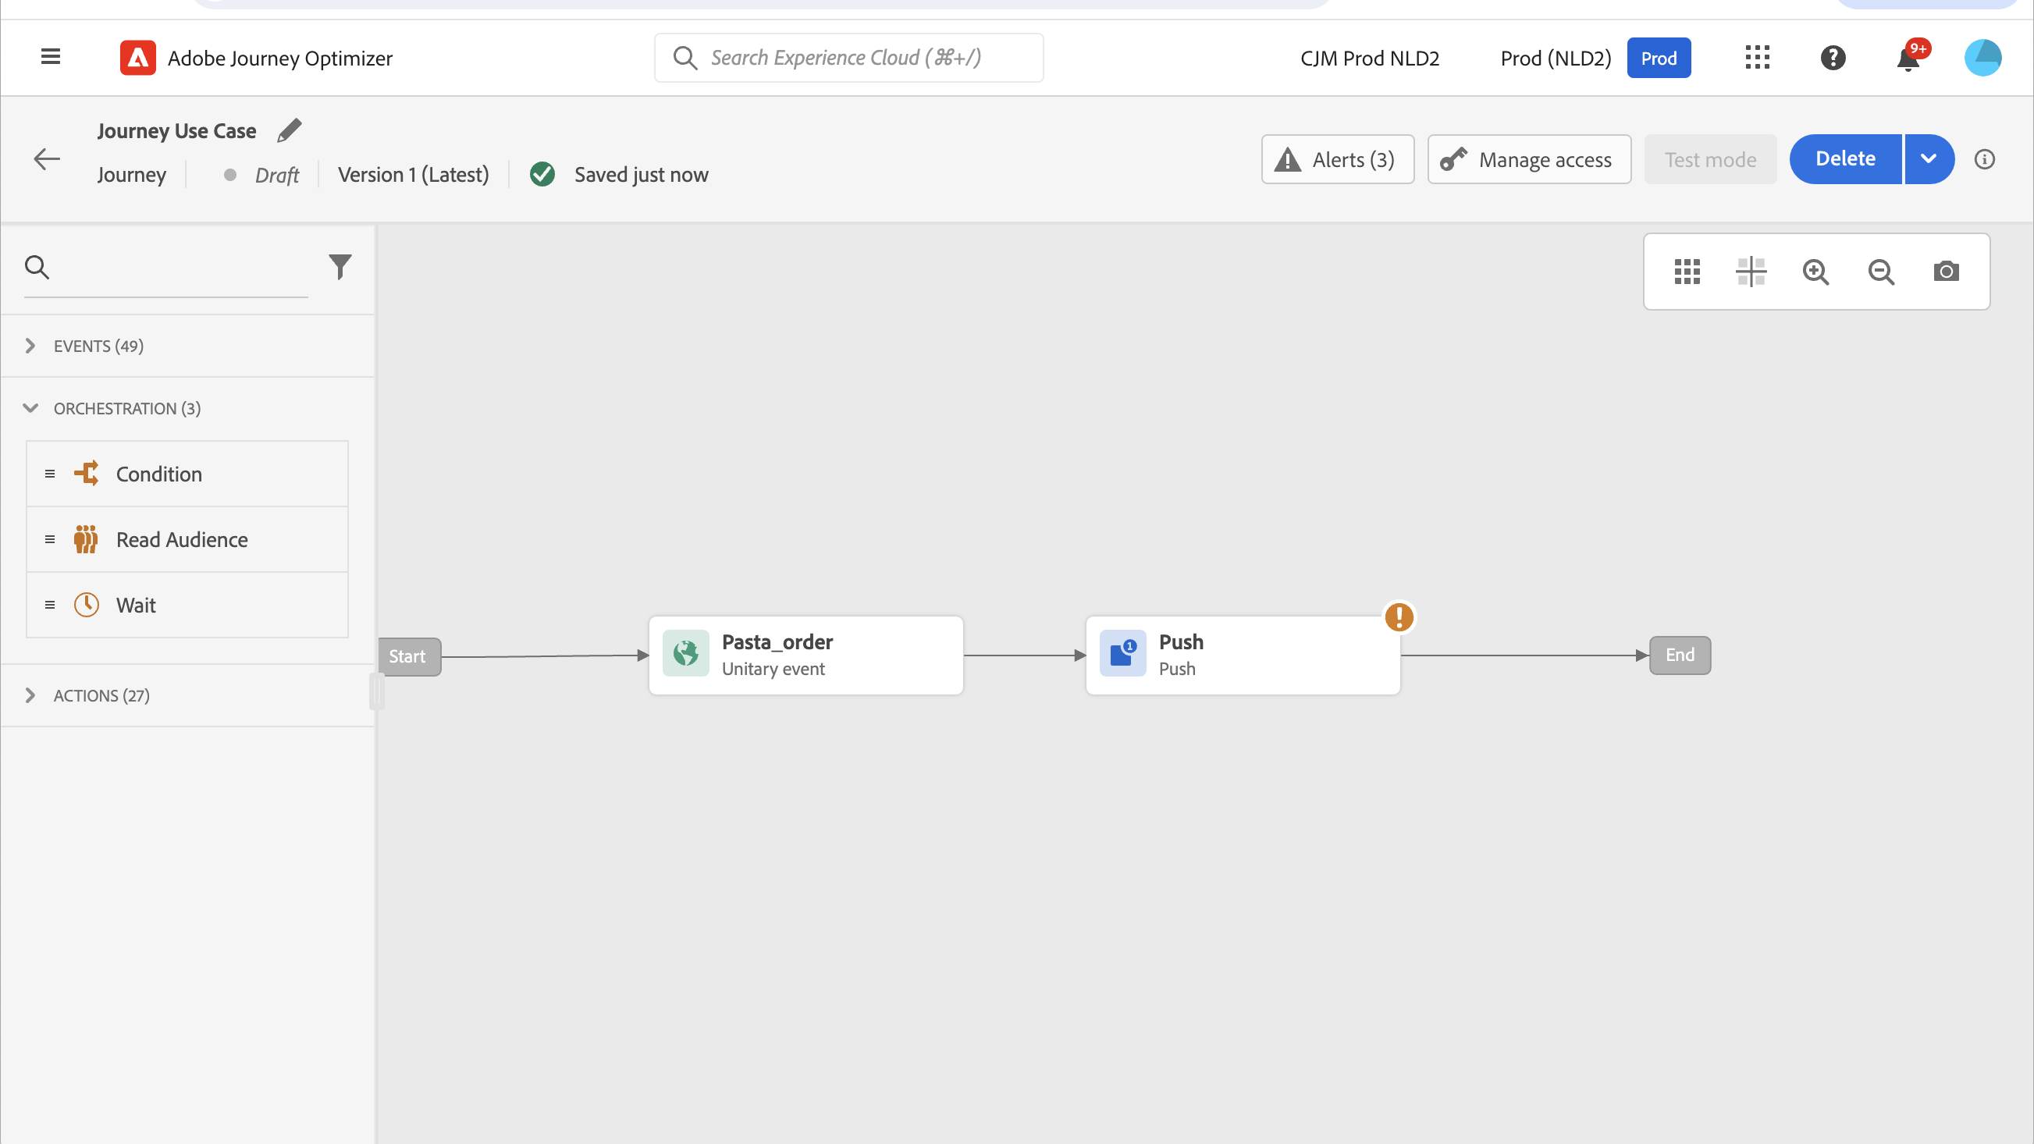The width and height of the screenshot is (2034, 1144).
Task: Click the orange warning badge on Push
Action: [1399, 616]
